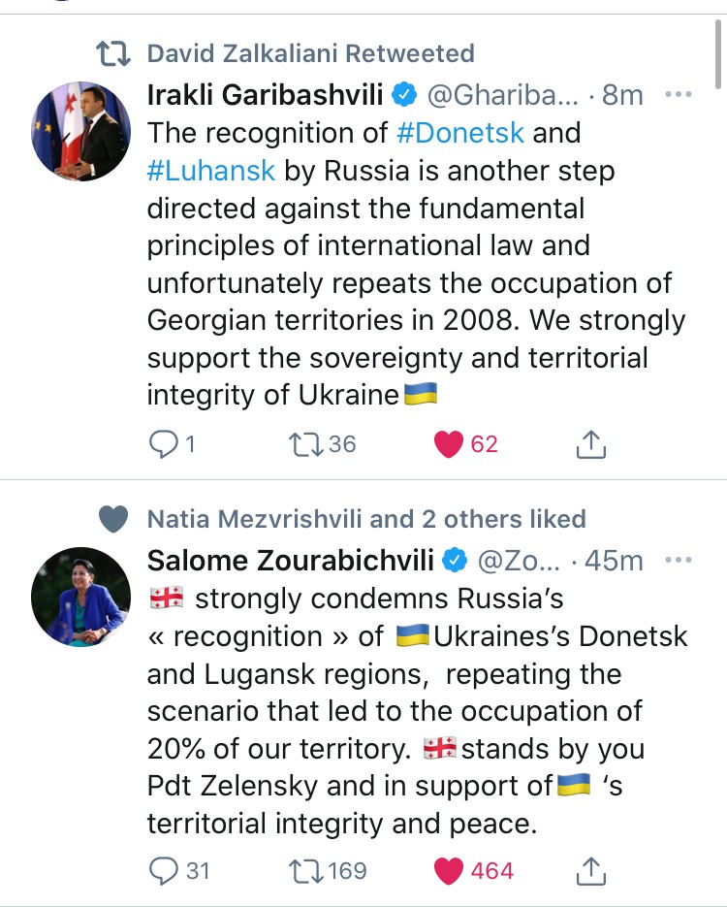Click the Salome Zourabichvili display name
727x907 pixels.
[x=291, y=561]
